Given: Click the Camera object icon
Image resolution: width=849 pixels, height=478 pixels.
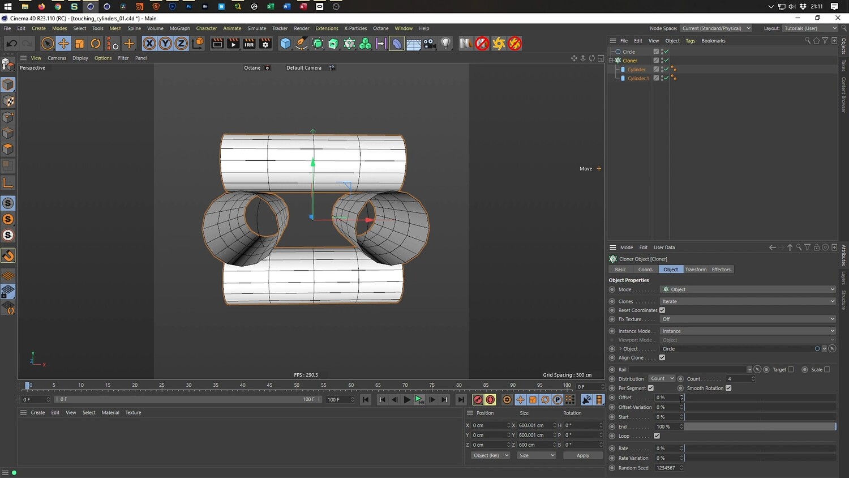Looking at the screenshot, I should point(430,44).
